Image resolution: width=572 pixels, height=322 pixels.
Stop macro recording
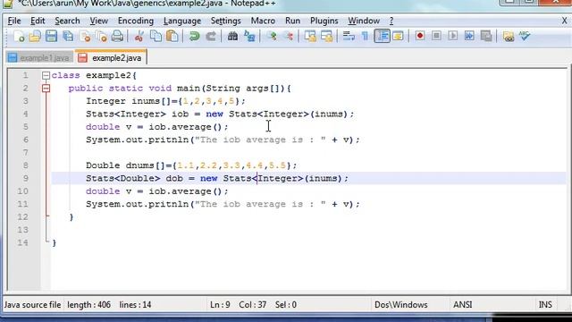pyautogui.click(x=436, y=36)
